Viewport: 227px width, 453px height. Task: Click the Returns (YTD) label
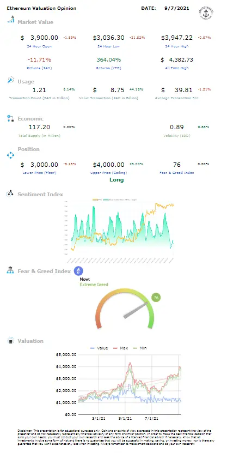coord(108,68)
